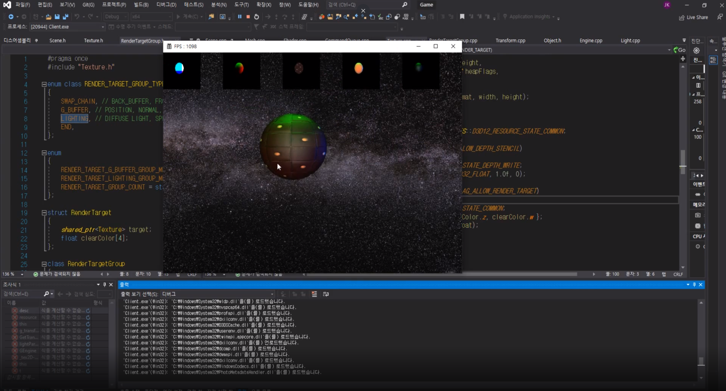Pin the Watch 1 panel
Screen dimensions: 726x391
click(104, 284)
